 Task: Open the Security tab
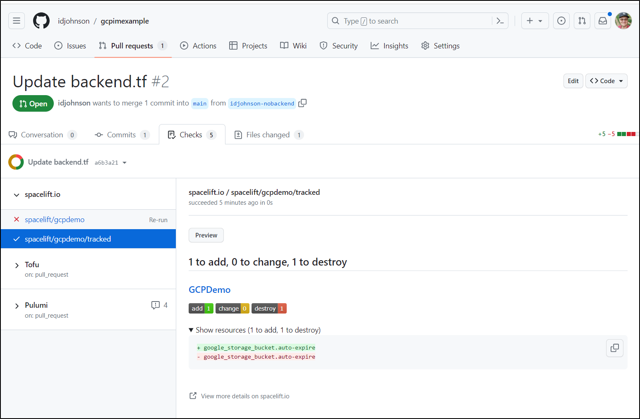click(339, 46)
